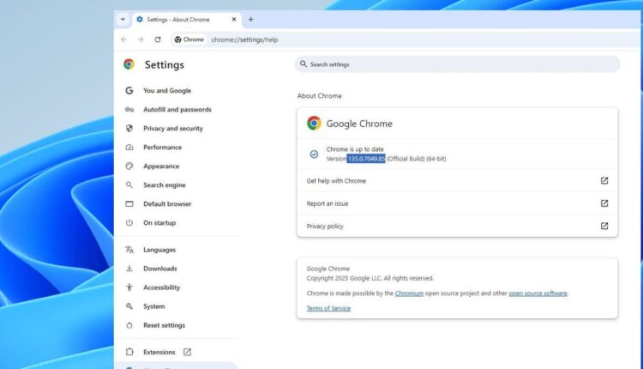Open a new tab with plus button
Viewport: 643px width, 369px height.
tap(250, 19)
